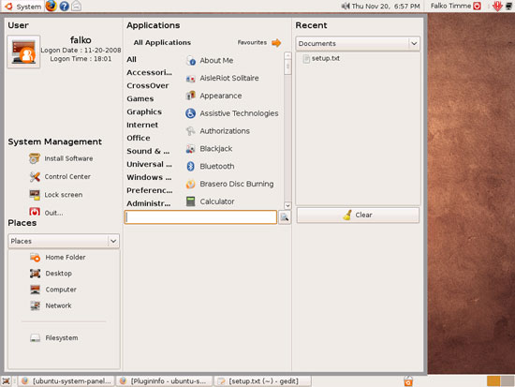This screenshot has height=387, width=515.
Task: Click the Clear recent documents button
Action: [358, 215]
